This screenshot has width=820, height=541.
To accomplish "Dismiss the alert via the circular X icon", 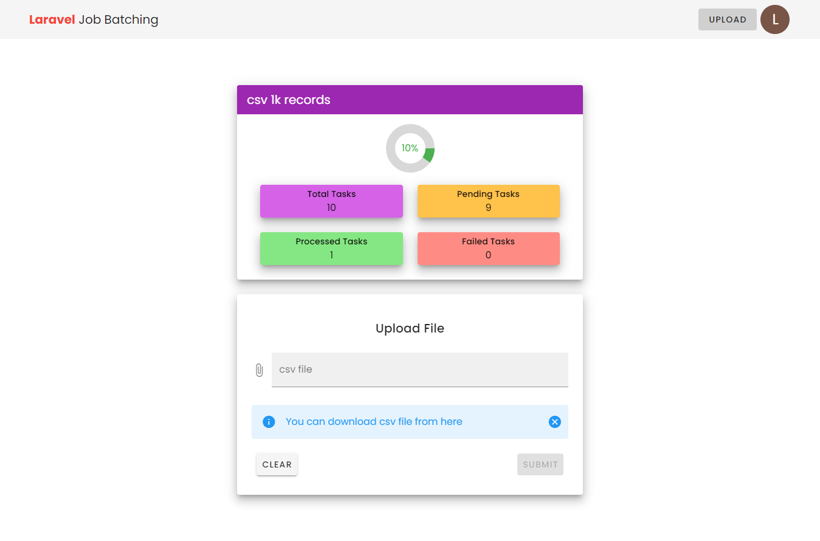I will point(554,421).
